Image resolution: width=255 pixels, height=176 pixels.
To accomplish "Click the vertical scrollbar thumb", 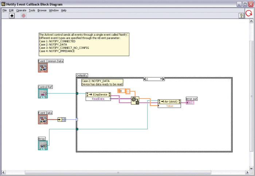I will 251,96.
